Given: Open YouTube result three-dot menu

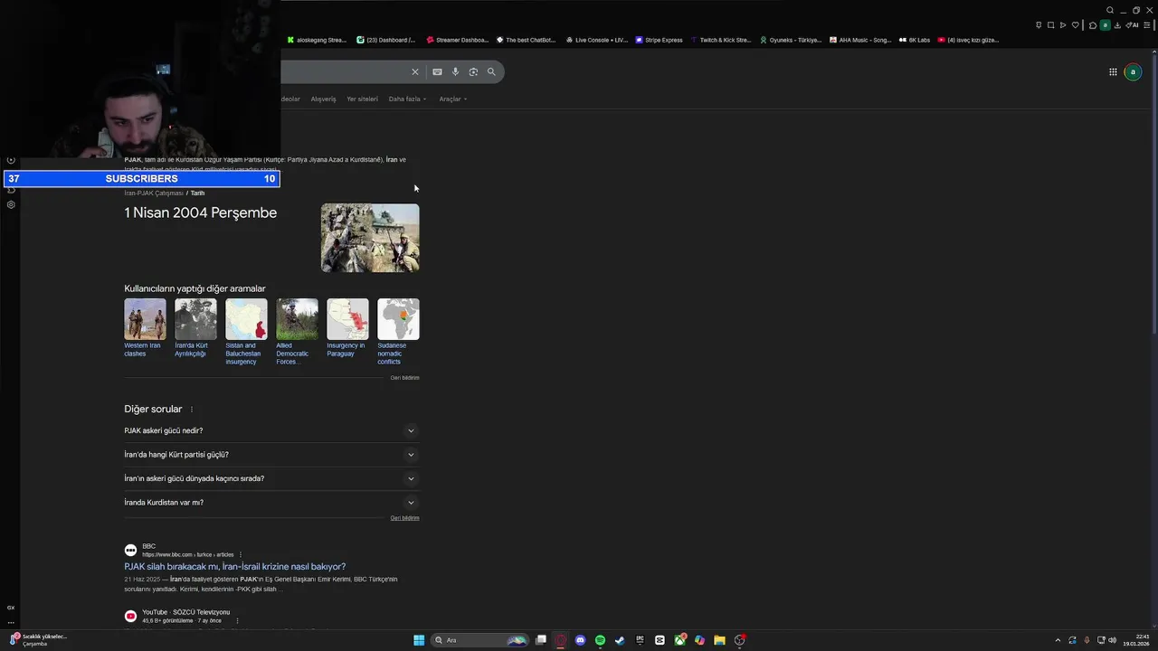Looking at the screenshot, I should (x=238, y=621).
